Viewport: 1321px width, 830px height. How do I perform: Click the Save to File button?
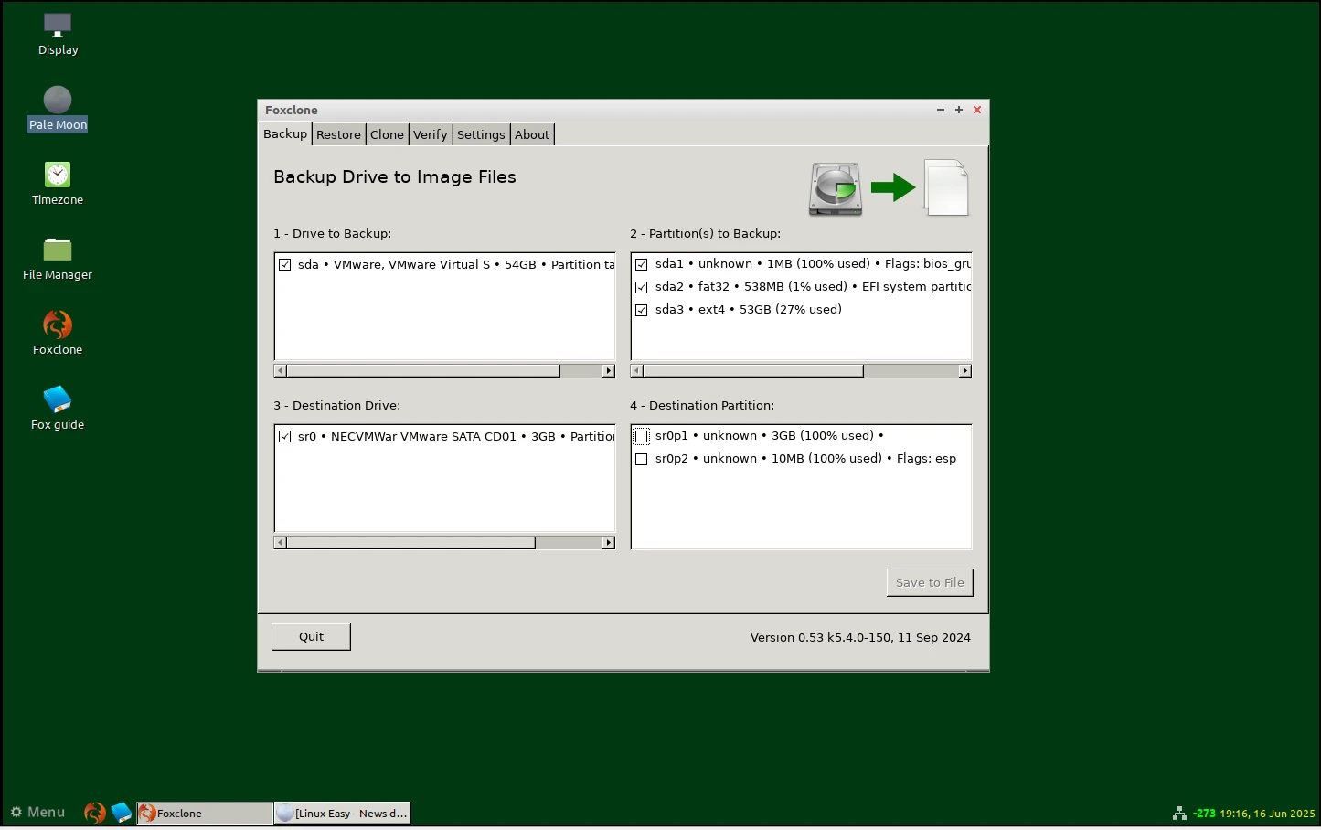[929, 582]
